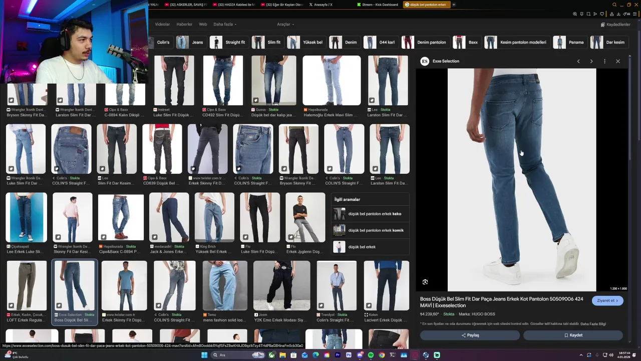Search this image with Lens icon
This screenshot has height=361, width=641.
(425, 282)
